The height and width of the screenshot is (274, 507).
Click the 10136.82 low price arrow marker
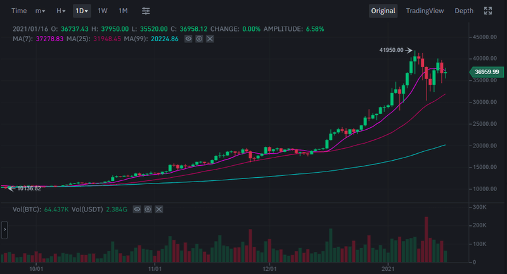[x=10, y=188]
